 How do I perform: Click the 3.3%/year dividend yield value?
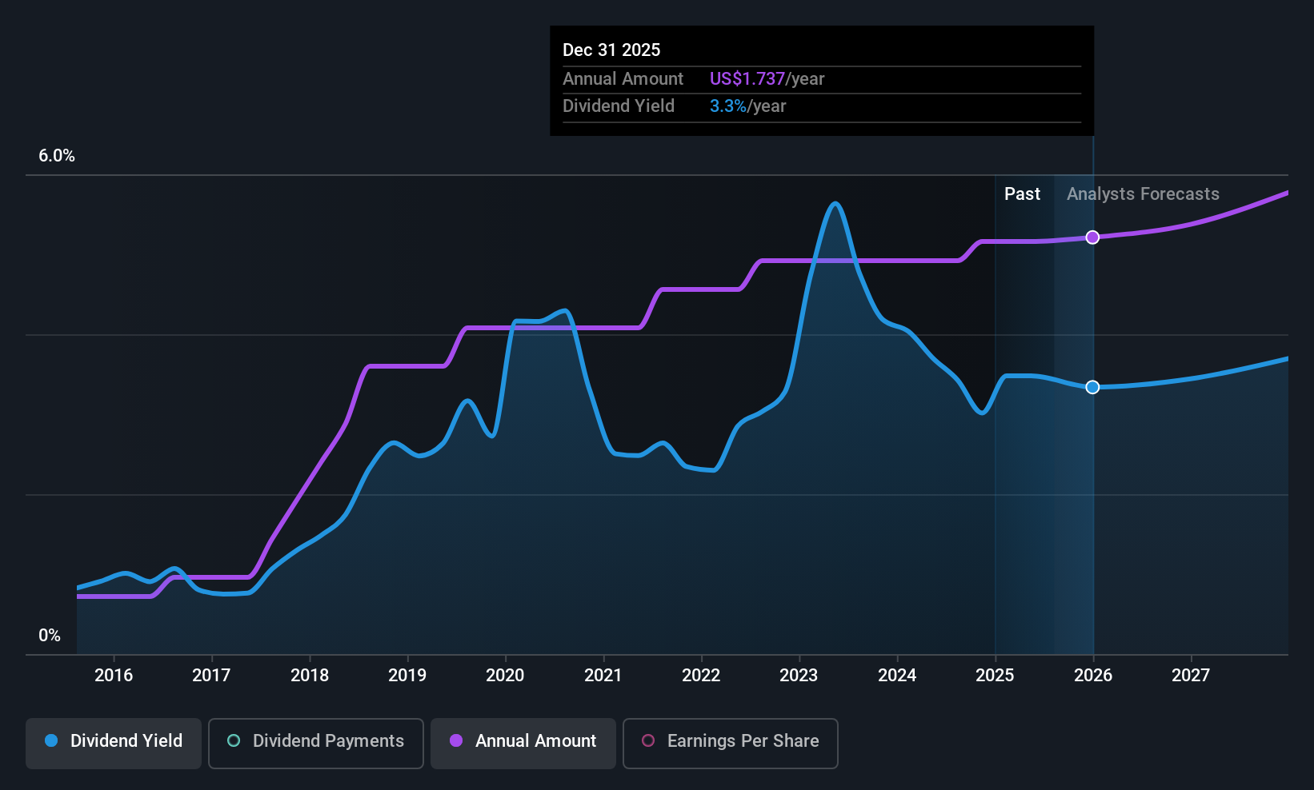(747, 106)
